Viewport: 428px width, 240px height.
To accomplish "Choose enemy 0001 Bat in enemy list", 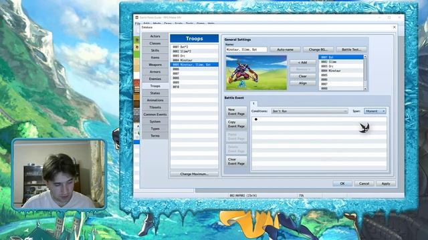I will (x=341, y=57).
